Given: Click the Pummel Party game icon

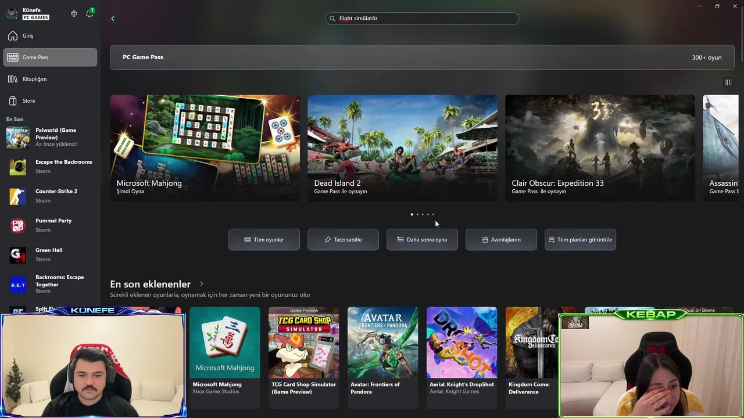Looking at the screenshot, I should [18, 225].
